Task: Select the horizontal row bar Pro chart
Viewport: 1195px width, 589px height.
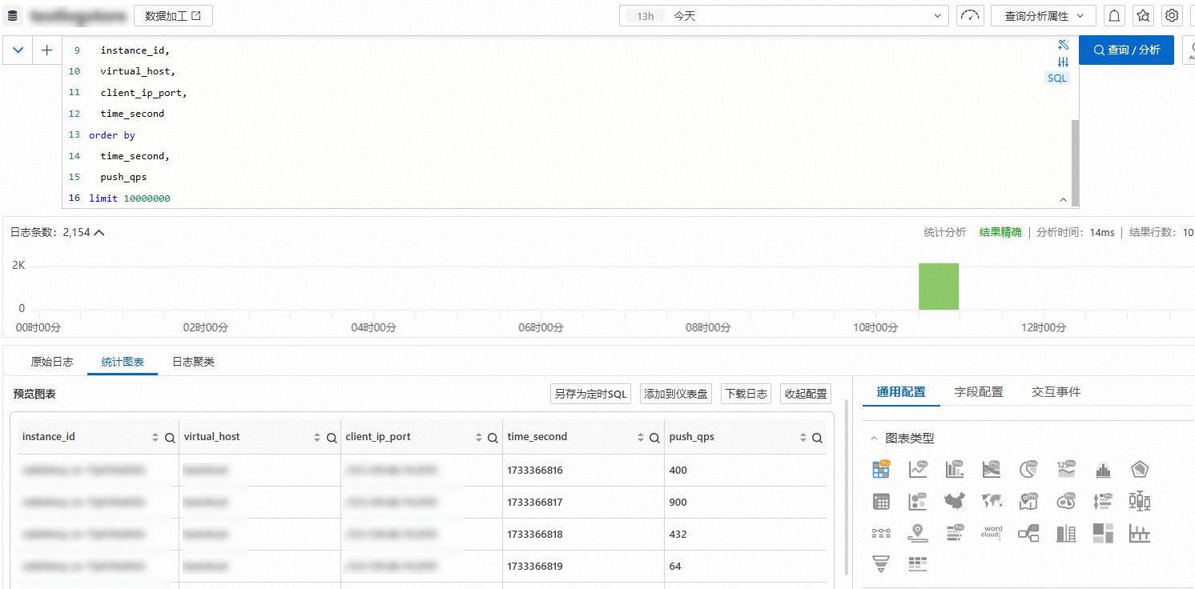Action: tap(955, 533)
